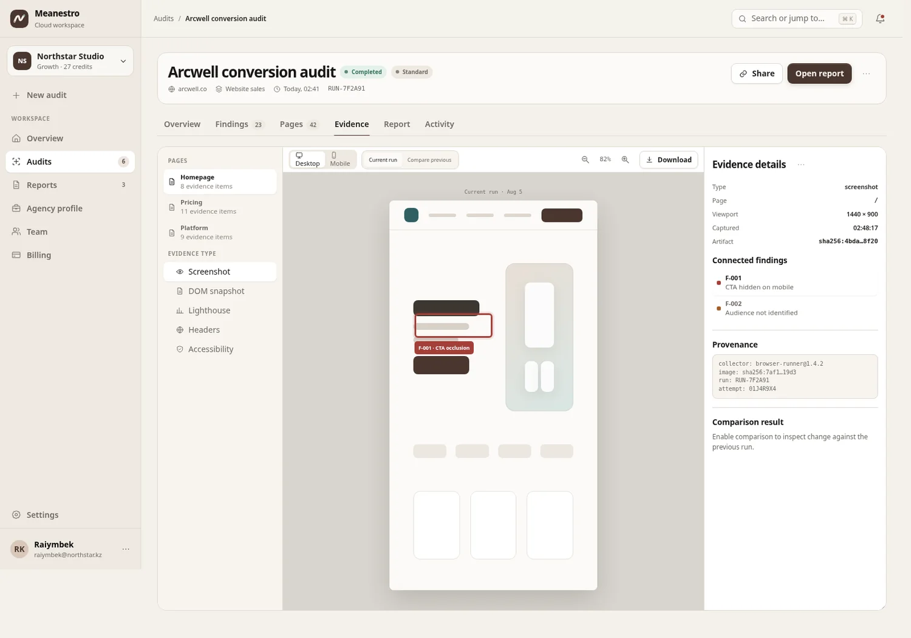This screenshot has height=638, width=911.
Task: Zoom in the evidence preview
Action: 625,160
